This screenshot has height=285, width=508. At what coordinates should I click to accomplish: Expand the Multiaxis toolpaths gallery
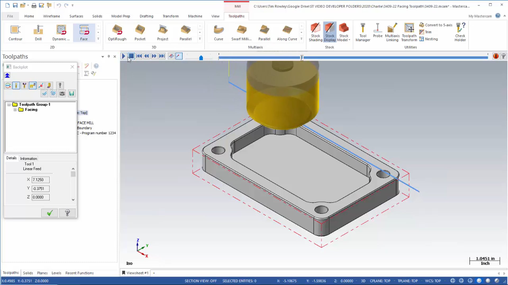301,39
